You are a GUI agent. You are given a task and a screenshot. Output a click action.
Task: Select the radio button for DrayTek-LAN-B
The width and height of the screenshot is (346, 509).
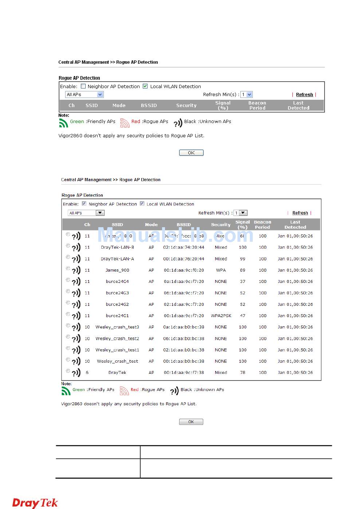click(x=68, y=246)
